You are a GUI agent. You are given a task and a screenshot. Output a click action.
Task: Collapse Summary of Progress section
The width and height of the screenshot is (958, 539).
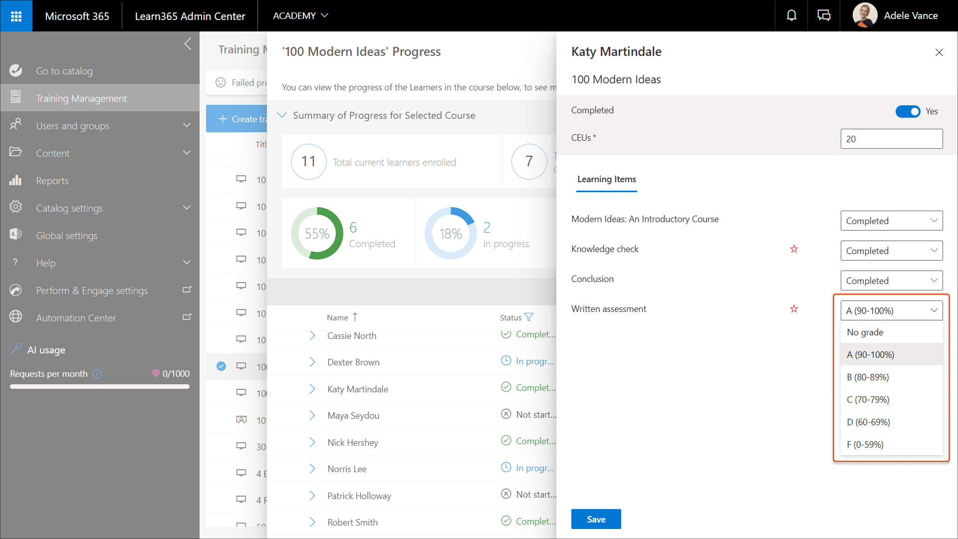[x=282, y=115]
